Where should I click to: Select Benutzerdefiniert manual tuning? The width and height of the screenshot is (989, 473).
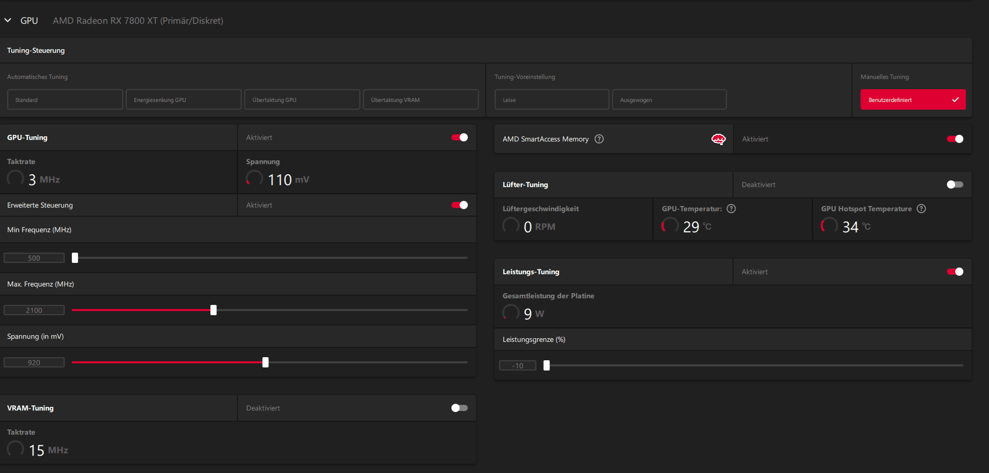[913, 99]
